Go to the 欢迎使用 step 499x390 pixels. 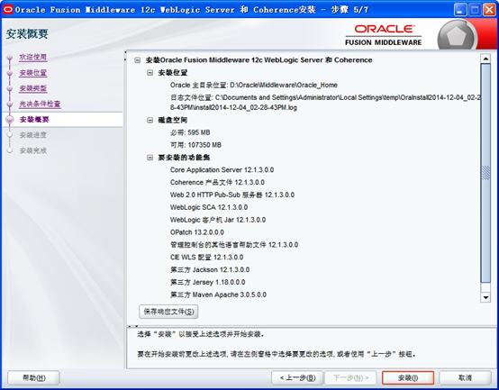[33, 58]
